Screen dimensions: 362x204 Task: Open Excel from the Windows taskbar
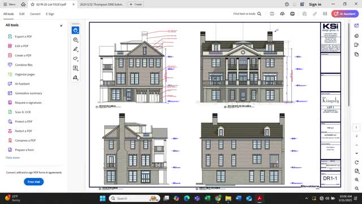[208, 198]
